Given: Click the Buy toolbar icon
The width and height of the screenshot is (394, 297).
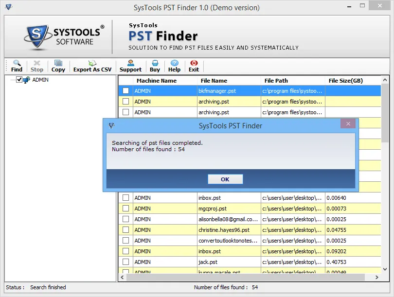Looking at the screenshot, I should point(155,66).
